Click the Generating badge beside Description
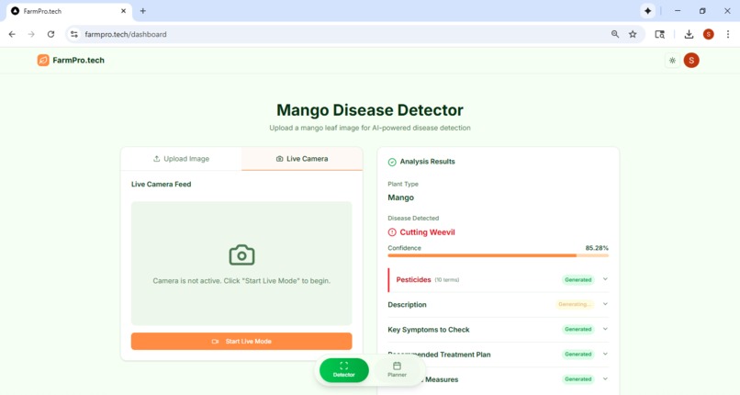The image size is (740, 395). 575,304
